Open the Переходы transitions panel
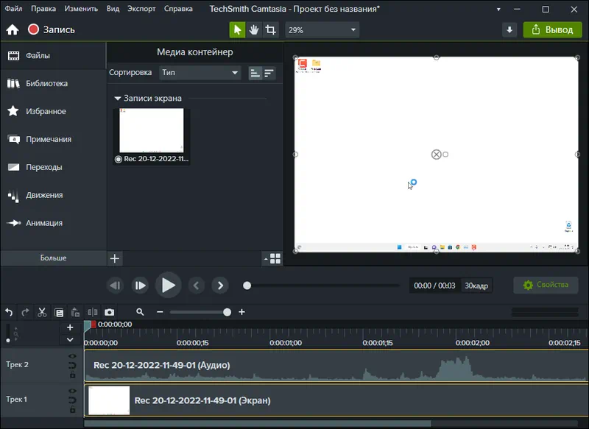Screen dimensions: 589x429 53,167
